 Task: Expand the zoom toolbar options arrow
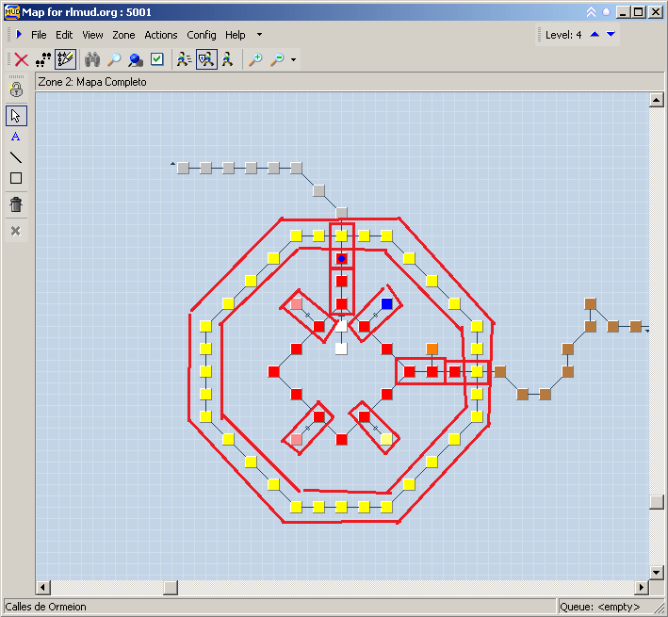point(294,60)
